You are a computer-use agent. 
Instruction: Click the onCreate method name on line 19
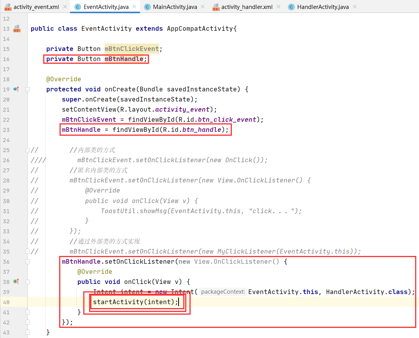point(120,89)
